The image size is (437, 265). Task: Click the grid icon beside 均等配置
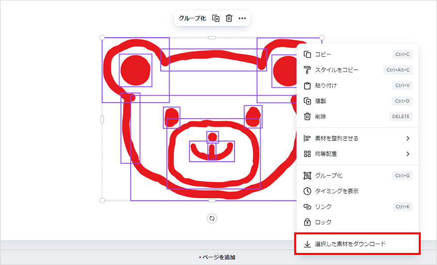[307, 154]
